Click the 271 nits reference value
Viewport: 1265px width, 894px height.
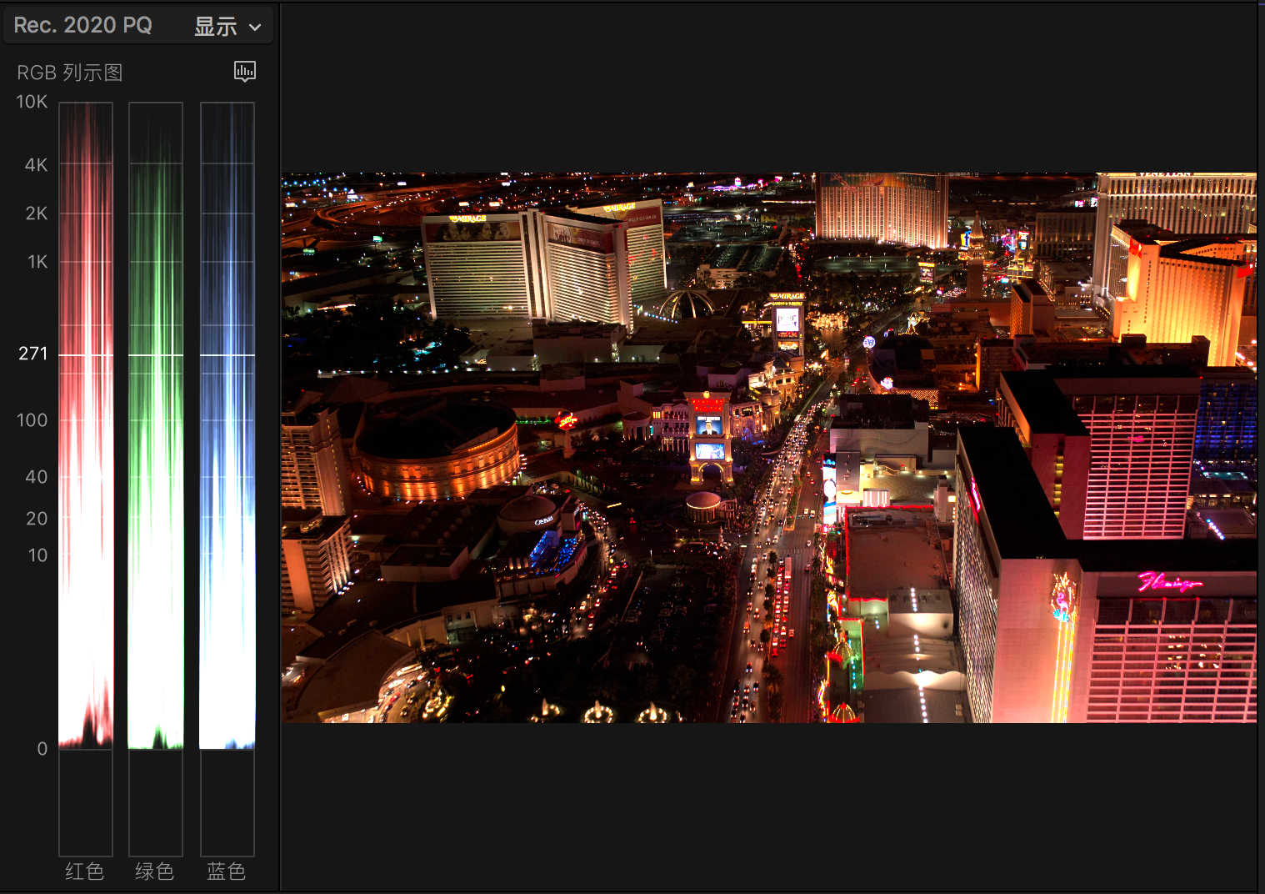pyautogui.click(x=33, y=354)
